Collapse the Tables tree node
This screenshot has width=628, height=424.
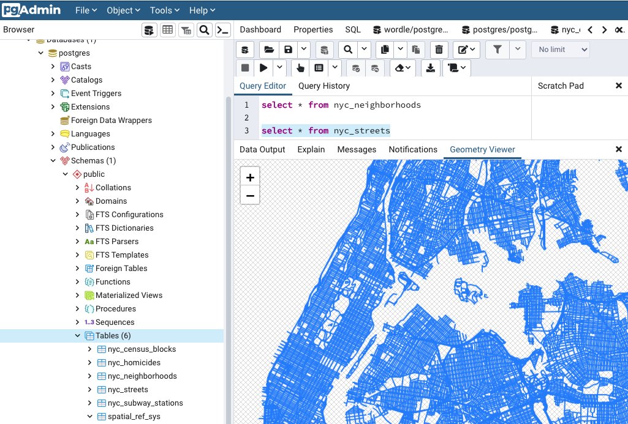77,335
